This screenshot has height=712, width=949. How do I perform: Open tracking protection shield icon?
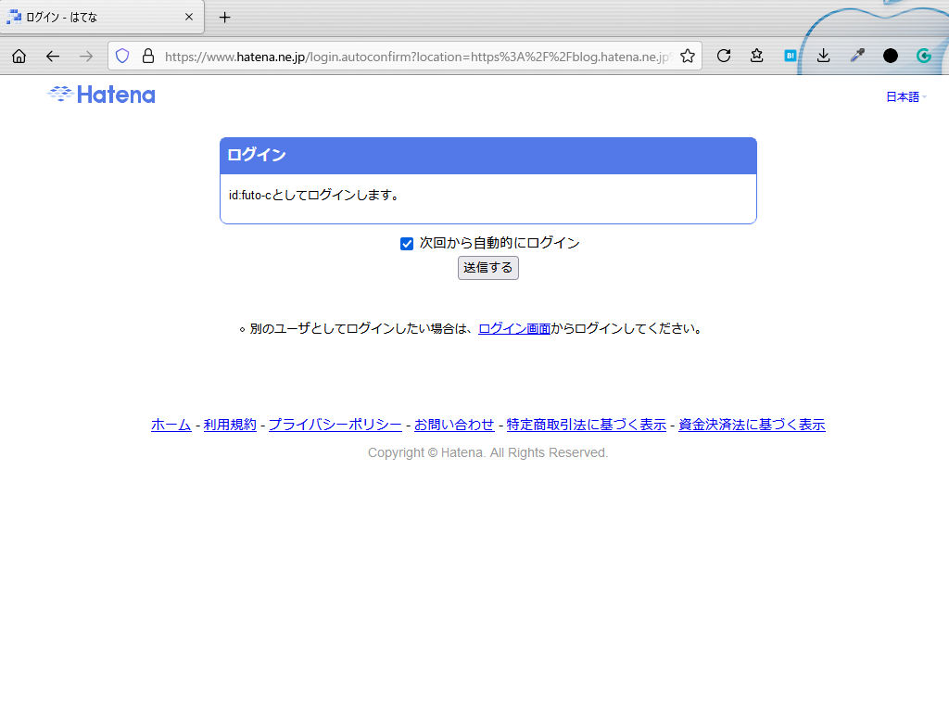(122, 57)
